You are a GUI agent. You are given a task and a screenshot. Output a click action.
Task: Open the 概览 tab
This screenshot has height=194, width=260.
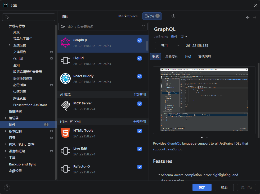(x=155, y=57)
